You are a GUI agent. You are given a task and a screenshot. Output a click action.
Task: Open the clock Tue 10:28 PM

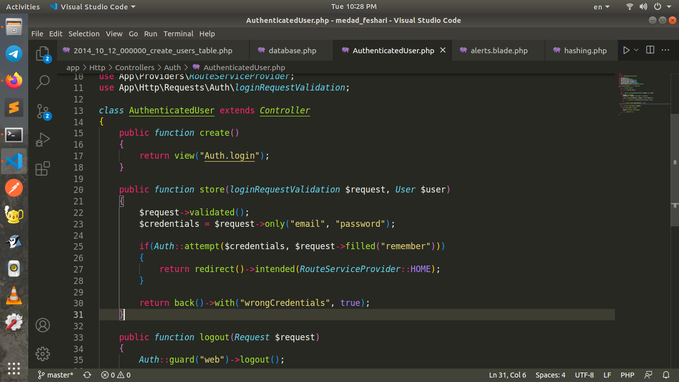coord(353,6)
